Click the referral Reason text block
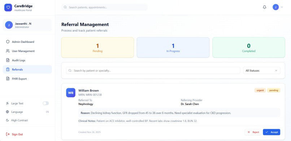 (179, 113)
